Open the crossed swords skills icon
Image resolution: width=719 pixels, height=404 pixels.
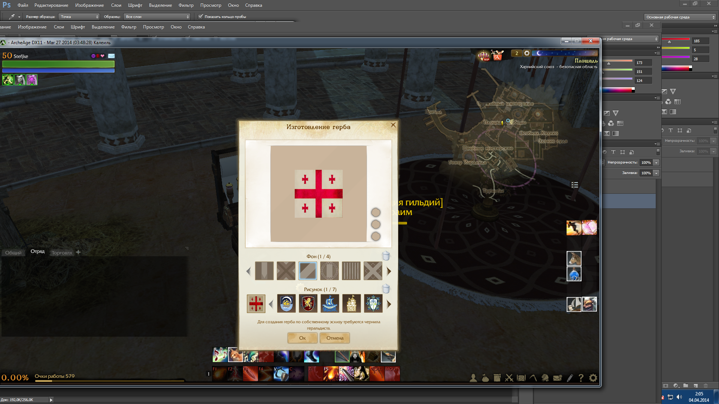click(x=509, y=378)
